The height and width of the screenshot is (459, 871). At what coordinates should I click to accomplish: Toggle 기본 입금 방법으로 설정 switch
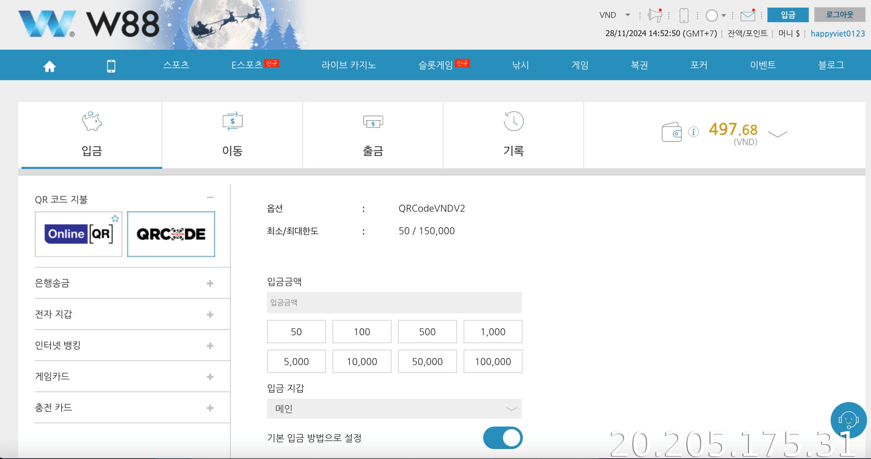point(503,438)
